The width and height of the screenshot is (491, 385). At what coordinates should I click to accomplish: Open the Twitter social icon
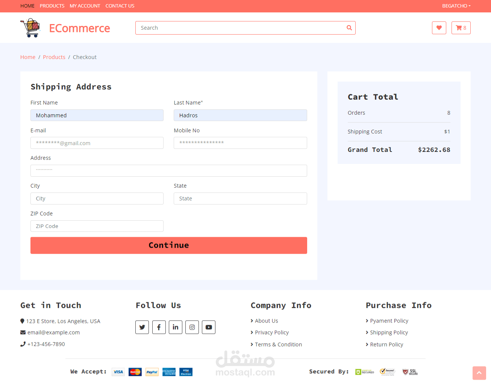tap(142, 327)
